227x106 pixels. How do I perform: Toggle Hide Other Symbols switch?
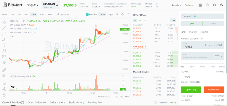[155, 103]
